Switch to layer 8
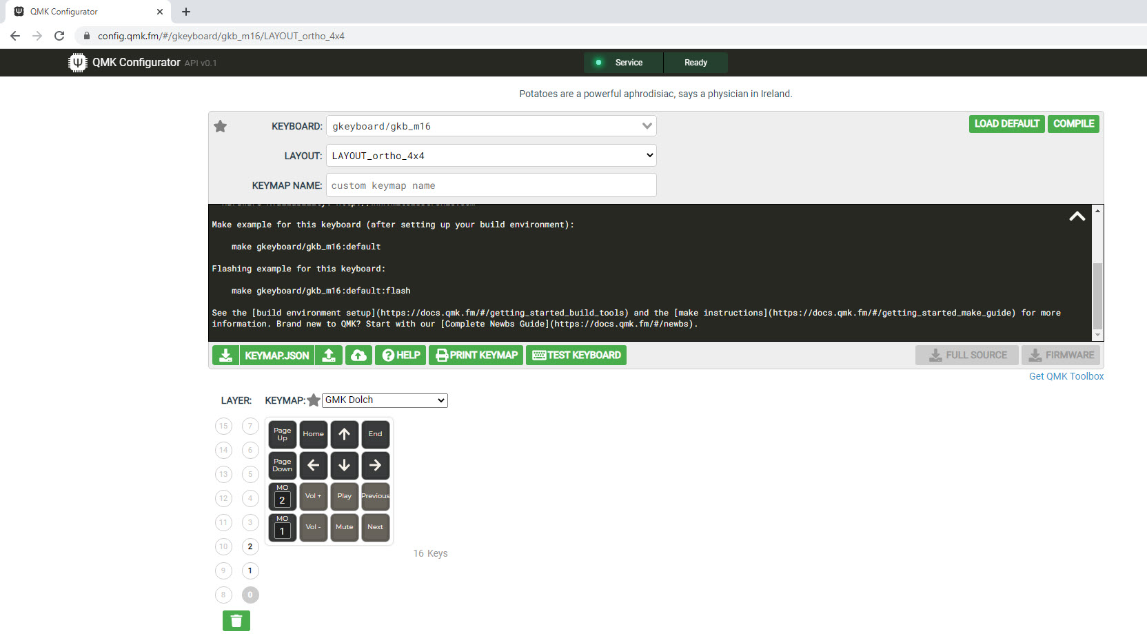1147x638 pixels. pos(223,595)
